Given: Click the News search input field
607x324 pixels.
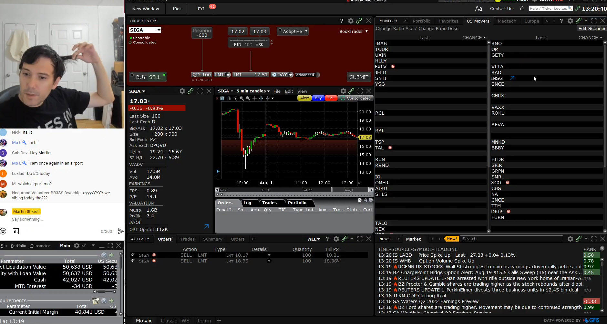Looking at the screenshot, I should pyautogui.click(x=512, y=239).
